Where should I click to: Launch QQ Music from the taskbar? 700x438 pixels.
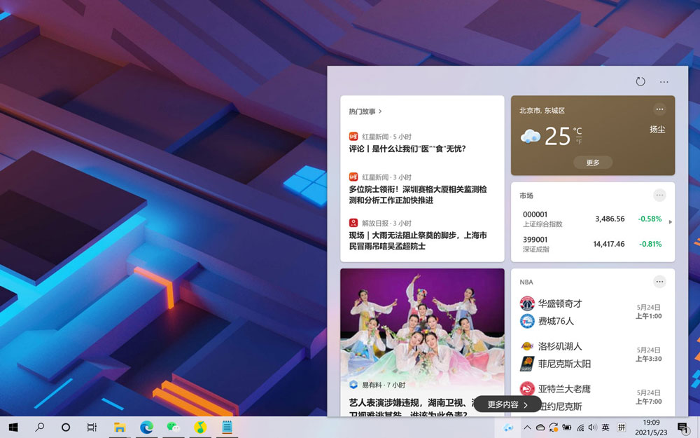(200, 427)
